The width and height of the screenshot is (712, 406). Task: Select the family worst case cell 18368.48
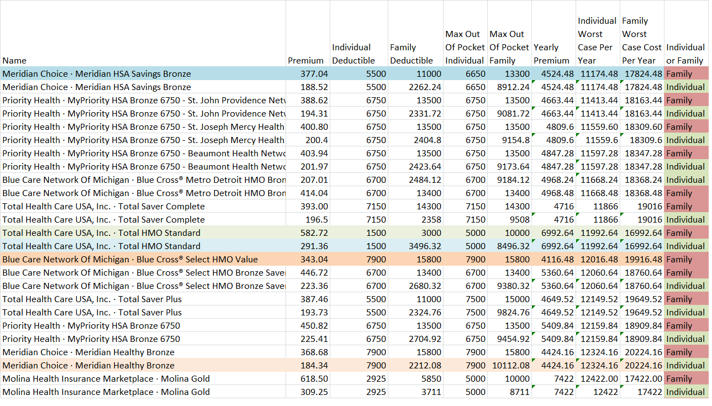[x=642, y=193]
